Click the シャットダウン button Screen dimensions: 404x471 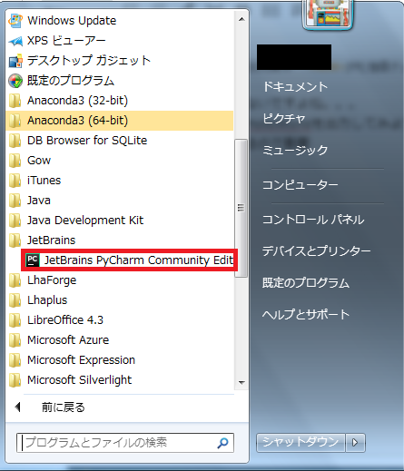301,443
